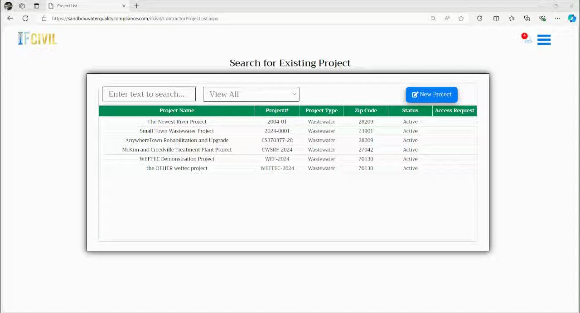The width and height of the screenshot is (580, 313).
Task: Open Browser essentials heart icon
Action: point(542,19)
